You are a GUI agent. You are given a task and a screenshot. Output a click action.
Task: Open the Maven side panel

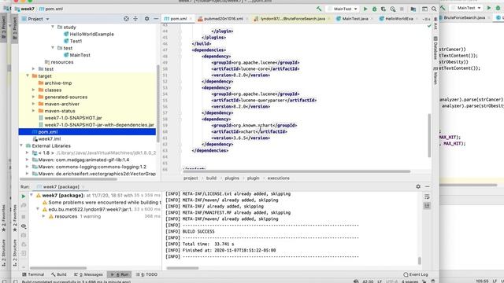(x=435, y=75)
